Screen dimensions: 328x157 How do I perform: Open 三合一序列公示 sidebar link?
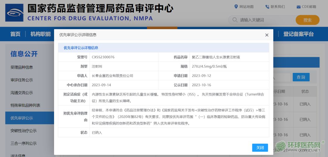23,143
